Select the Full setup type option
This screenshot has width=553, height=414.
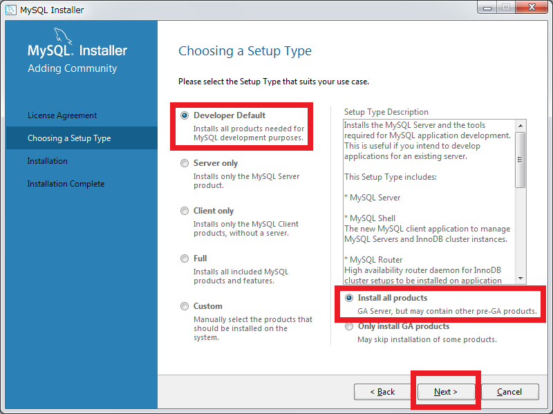(x=185, y=258)
